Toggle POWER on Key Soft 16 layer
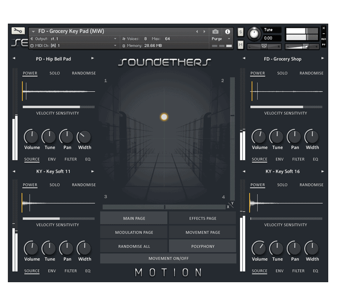This screenshot has width=337, height=303. [258, 185]
